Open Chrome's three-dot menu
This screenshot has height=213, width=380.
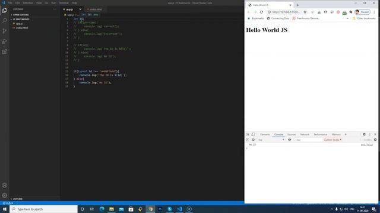coord(374,12)
